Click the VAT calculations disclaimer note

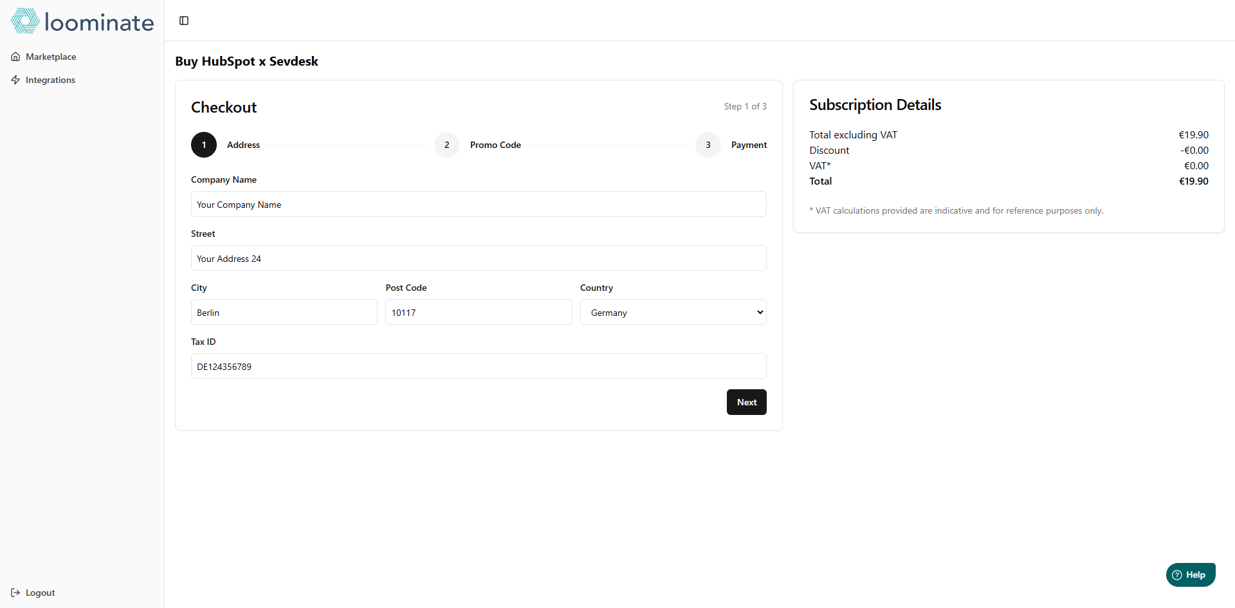[x=956, y=210]
